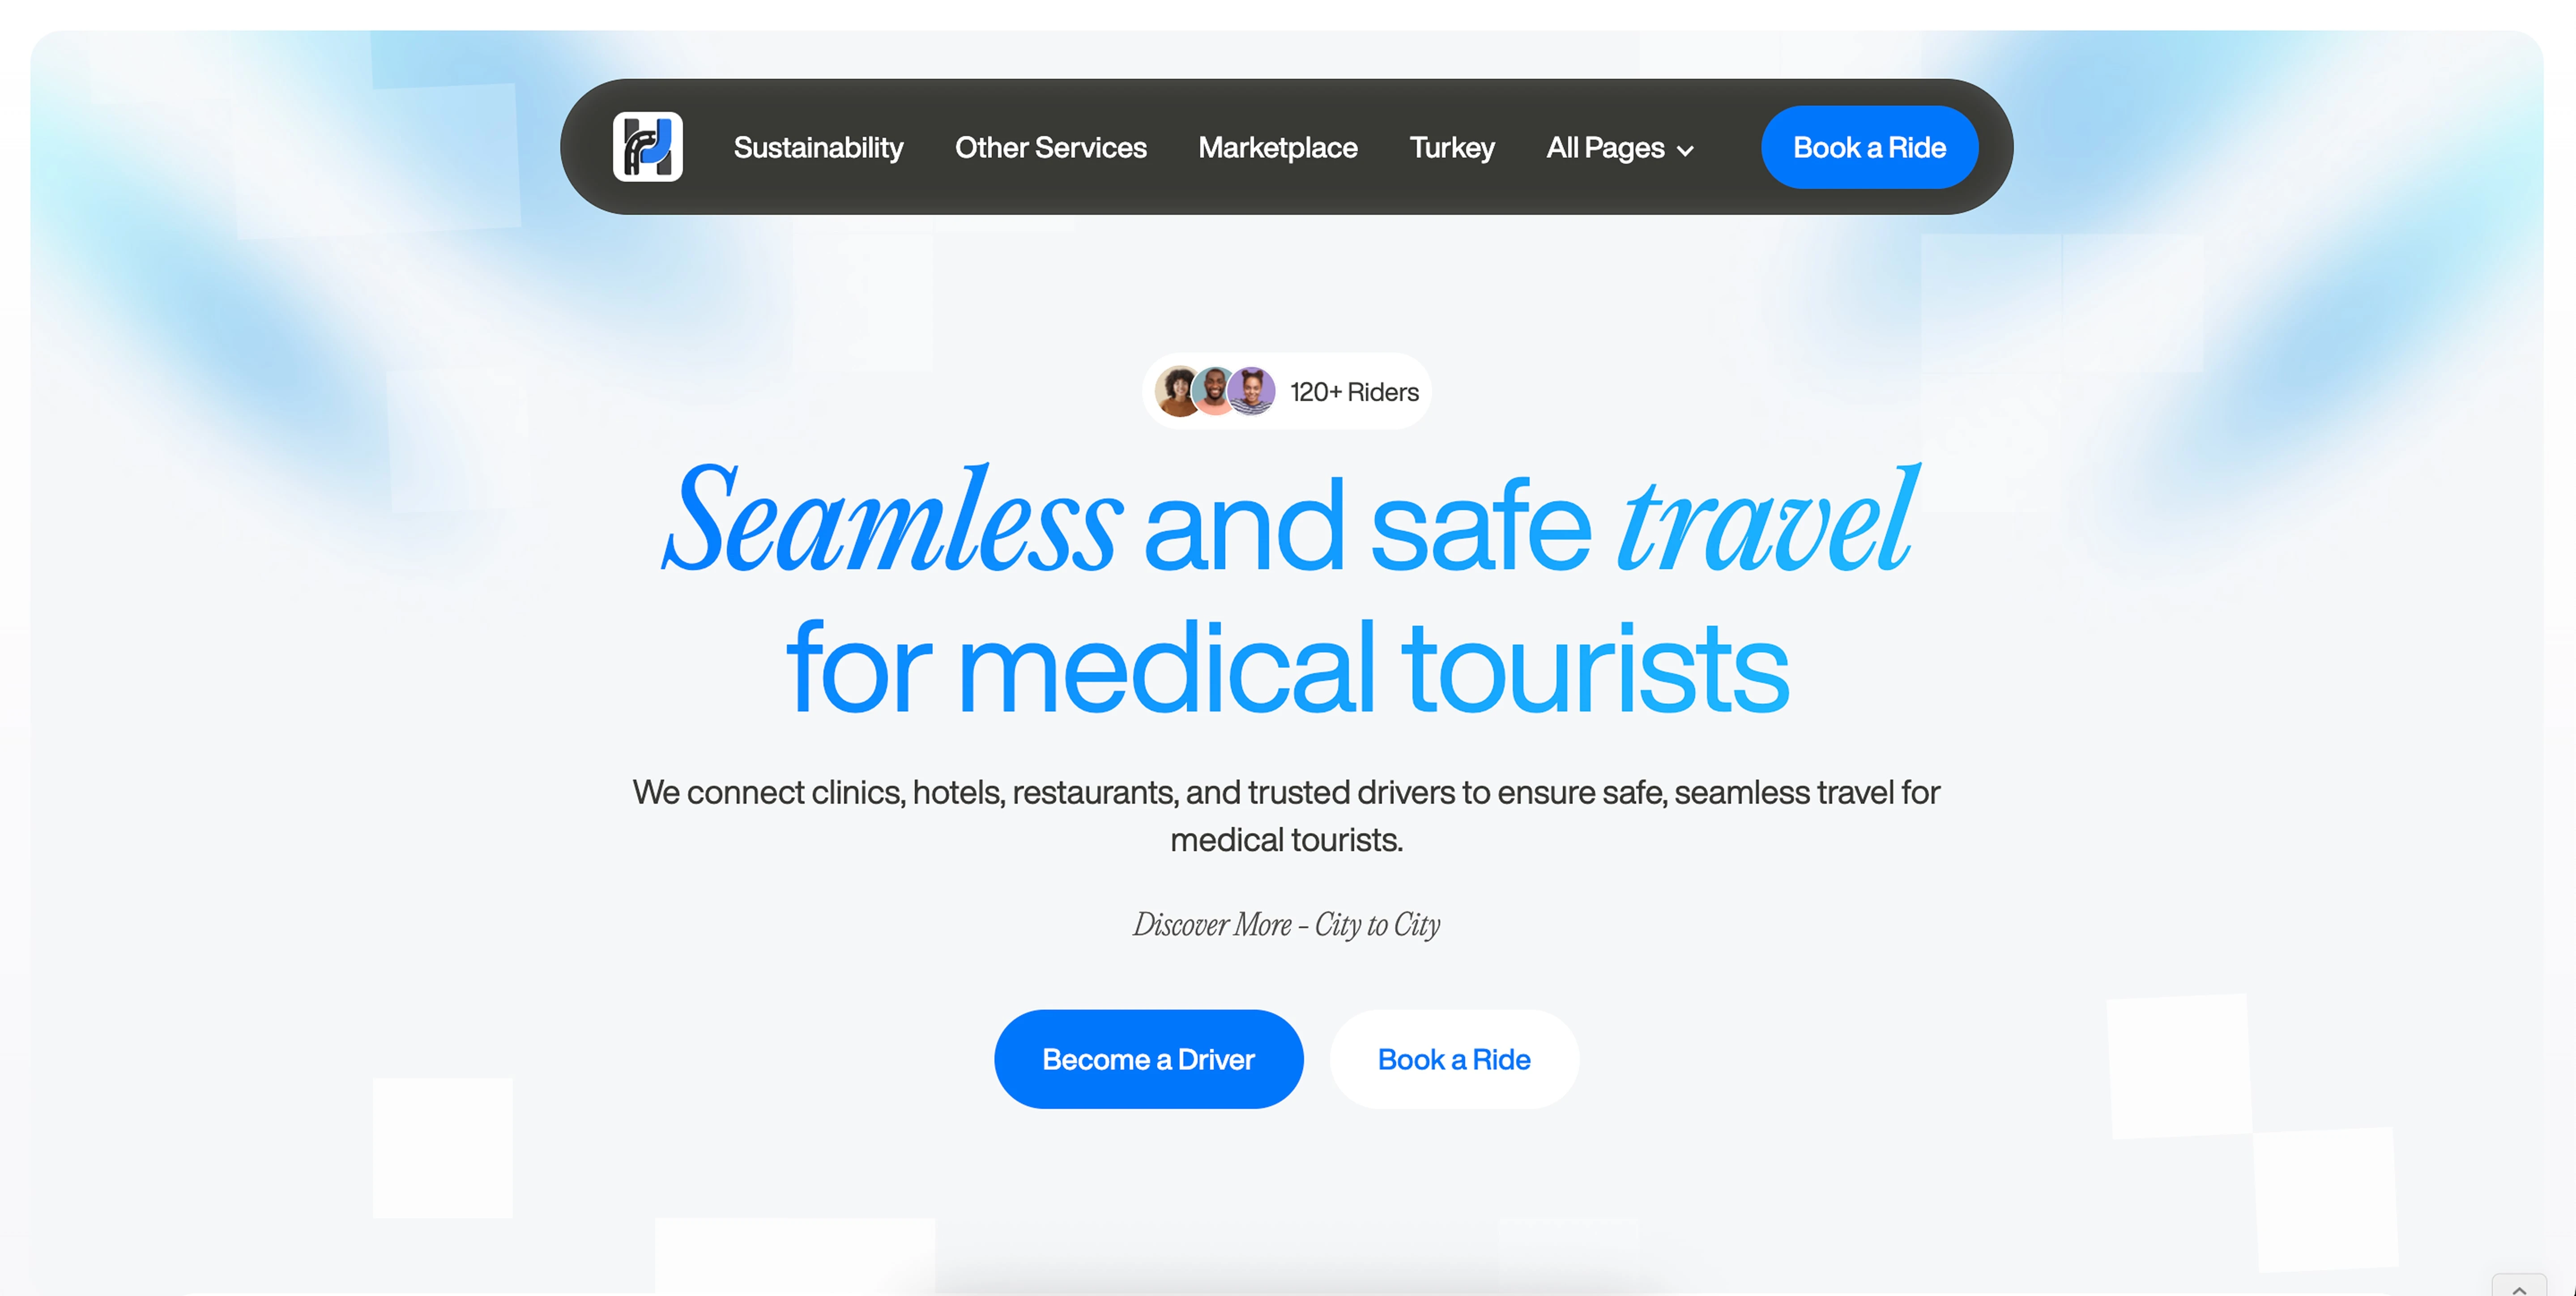Go to Other Services in navigation

1050,148
